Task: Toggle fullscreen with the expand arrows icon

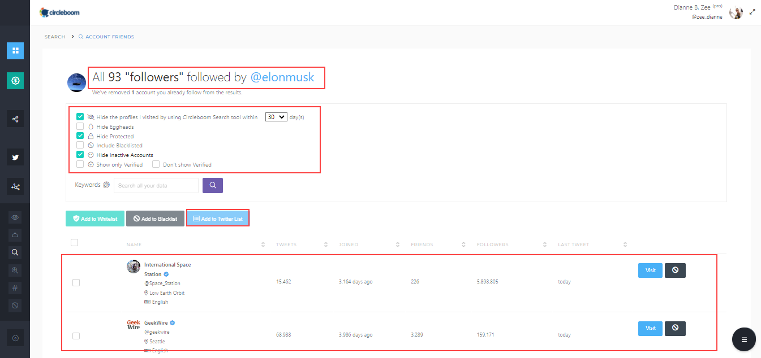Action: [753, 11]
